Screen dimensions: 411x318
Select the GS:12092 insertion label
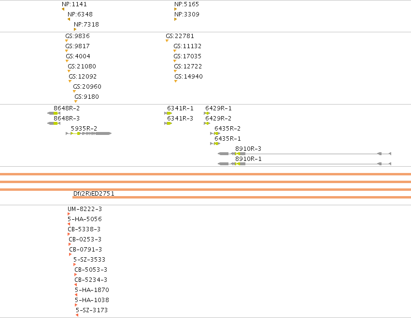(83, 77)
